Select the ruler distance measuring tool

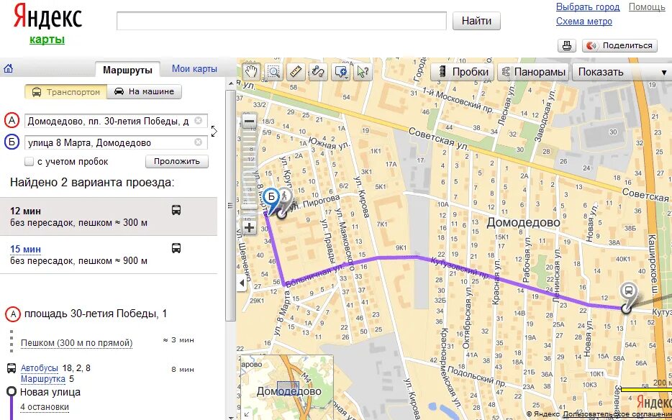(296, 72)
